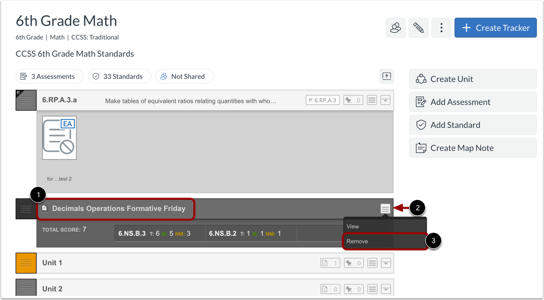Image resolution: width=544 pixels, height=300 pixels.
Task: Open the list menu icon on 6.RP.A.3.a row
Action: (x=372, y=100)
